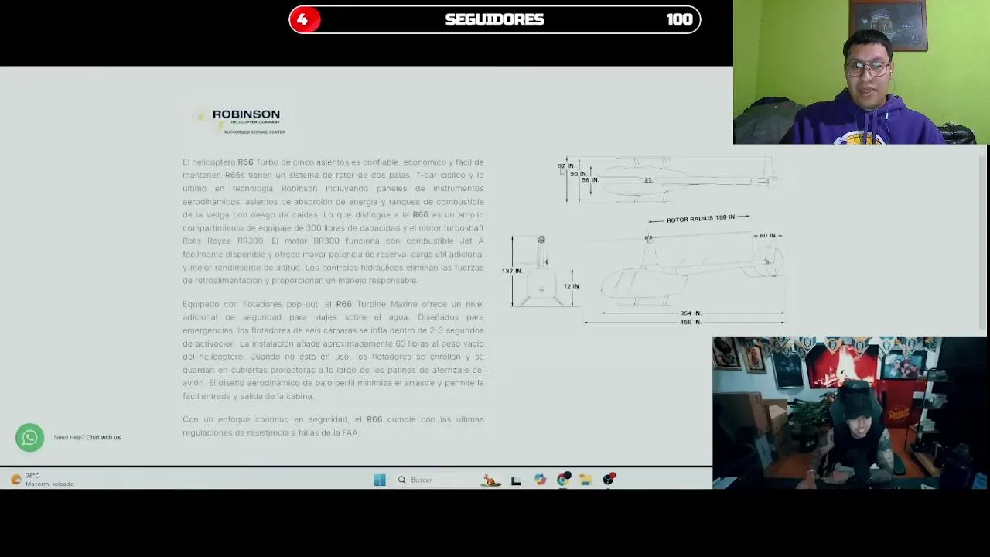Open Google Chrome from the taskbar
The height and width of the screenshot is (557, 990).
click(563, 480)
